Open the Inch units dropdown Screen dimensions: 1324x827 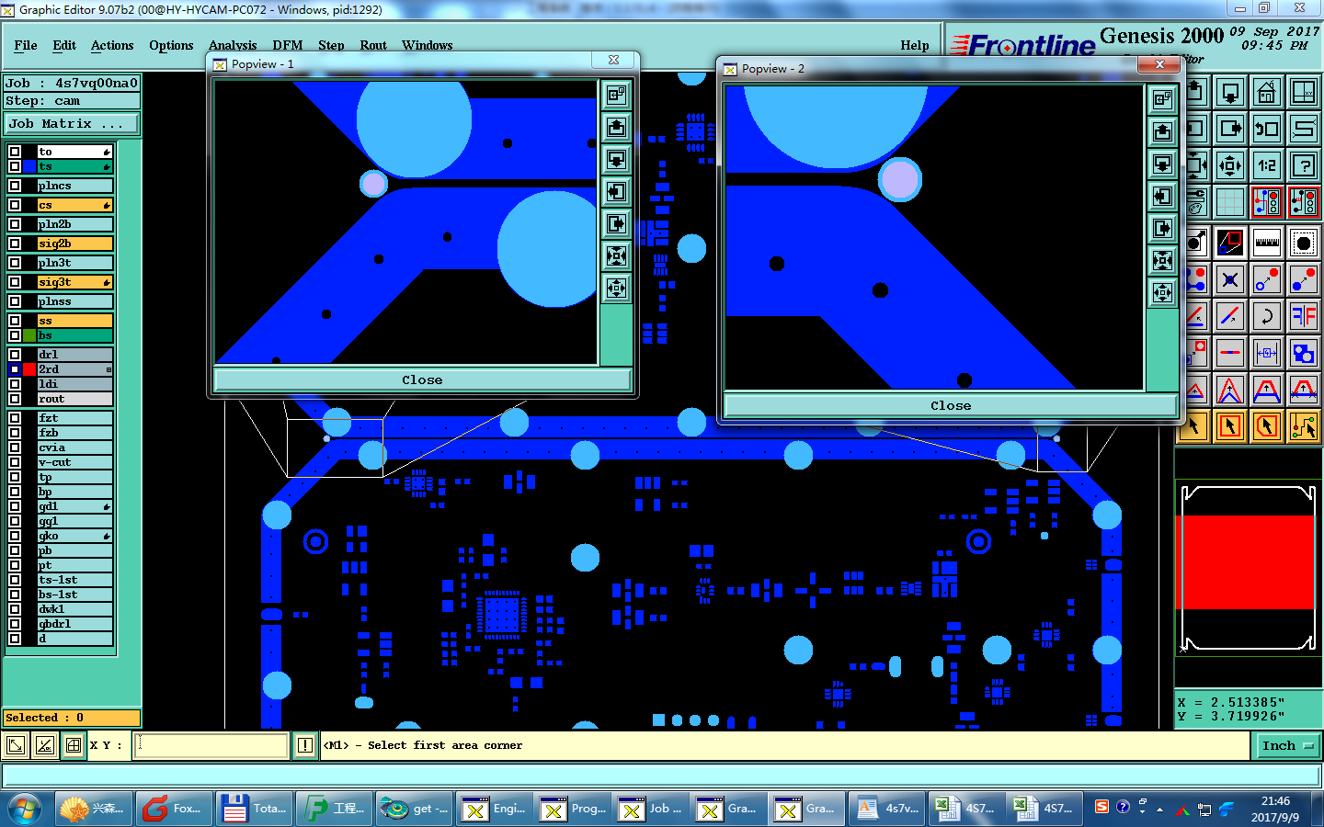pyautogui.click(x=1287, y=746)
